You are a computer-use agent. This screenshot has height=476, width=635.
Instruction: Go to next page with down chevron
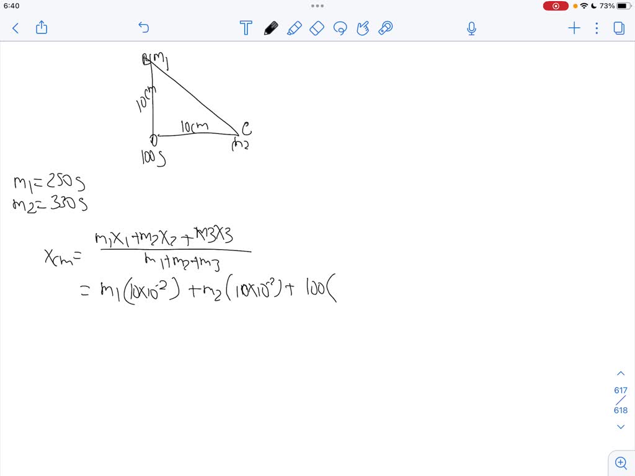point(621,426)
